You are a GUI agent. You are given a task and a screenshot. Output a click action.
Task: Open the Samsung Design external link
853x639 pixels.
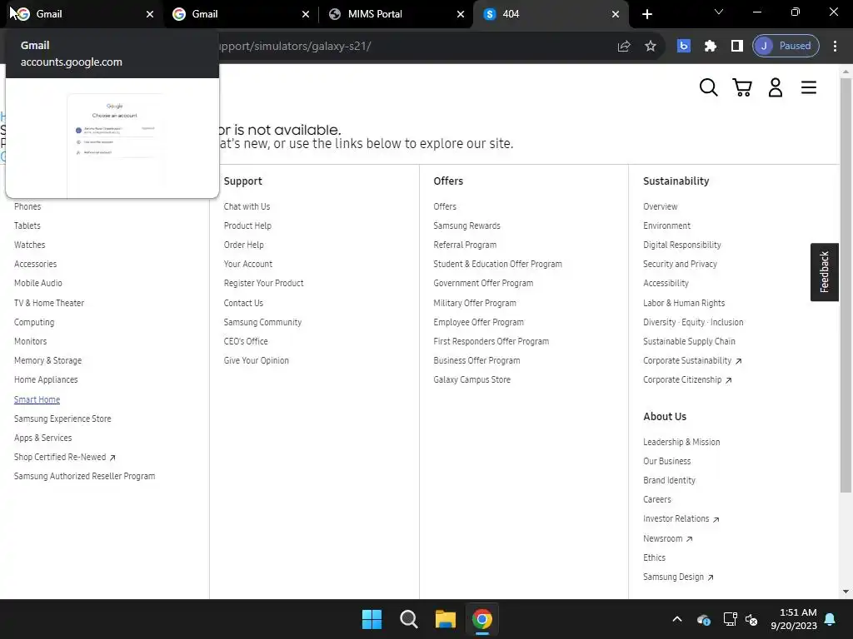[678, 577]
